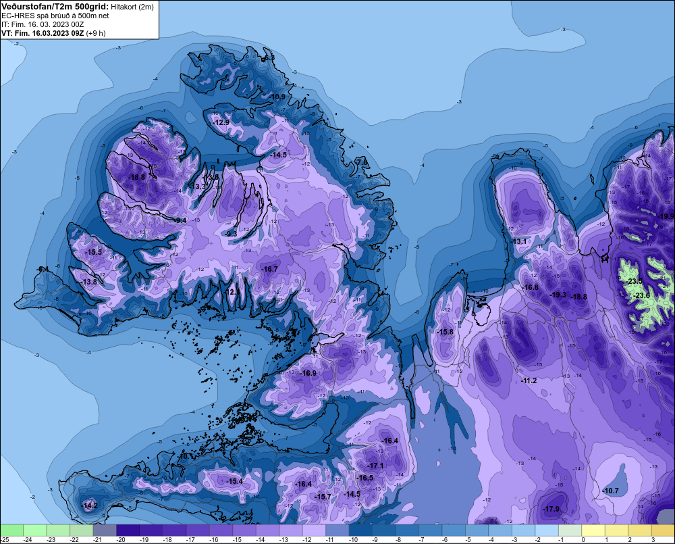Click the -16.9 temperature label
Viewport: 675px width, 544px height.
click(x=308, y=373)
